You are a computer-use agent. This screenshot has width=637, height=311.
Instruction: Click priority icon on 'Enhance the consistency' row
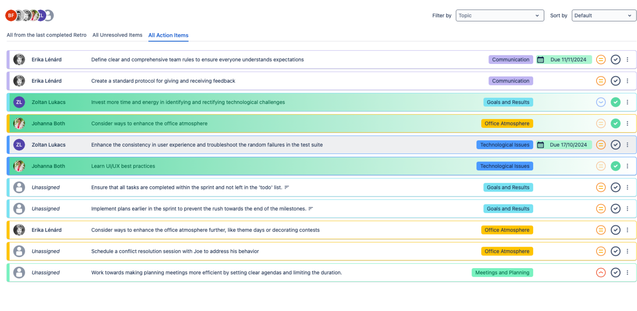point(601,145)
